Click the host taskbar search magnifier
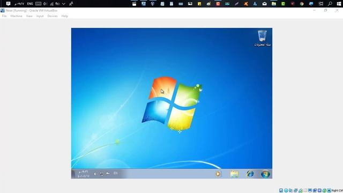Image resolution: width=343 pixels, height=193 pixels. [x=330, y=4]
